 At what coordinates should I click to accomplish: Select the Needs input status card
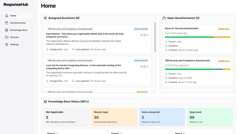click(114, 117)
